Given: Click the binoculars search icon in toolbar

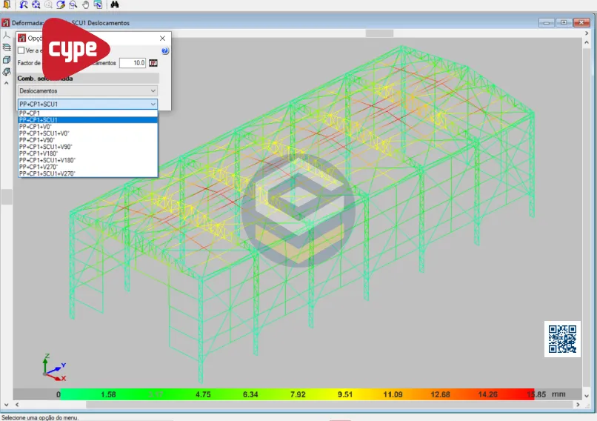Looking at the screenshot, I should pyautogui.click(x=116, y=4).
